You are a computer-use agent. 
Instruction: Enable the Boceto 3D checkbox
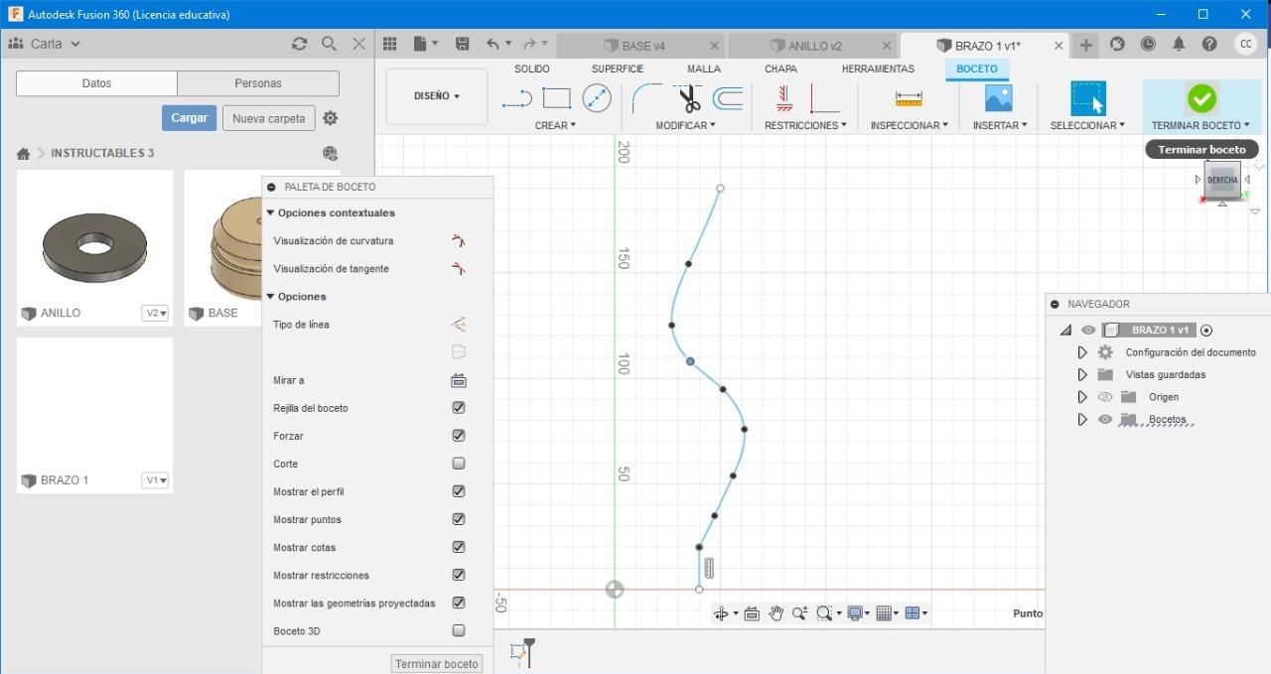click(458, 629)
